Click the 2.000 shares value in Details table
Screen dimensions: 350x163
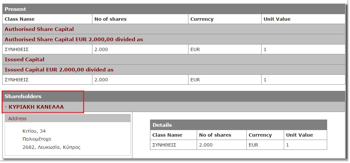[x=206, y=145]
